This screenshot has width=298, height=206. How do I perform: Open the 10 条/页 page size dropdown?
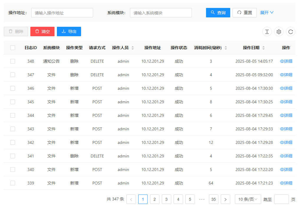tap(248, 199)
